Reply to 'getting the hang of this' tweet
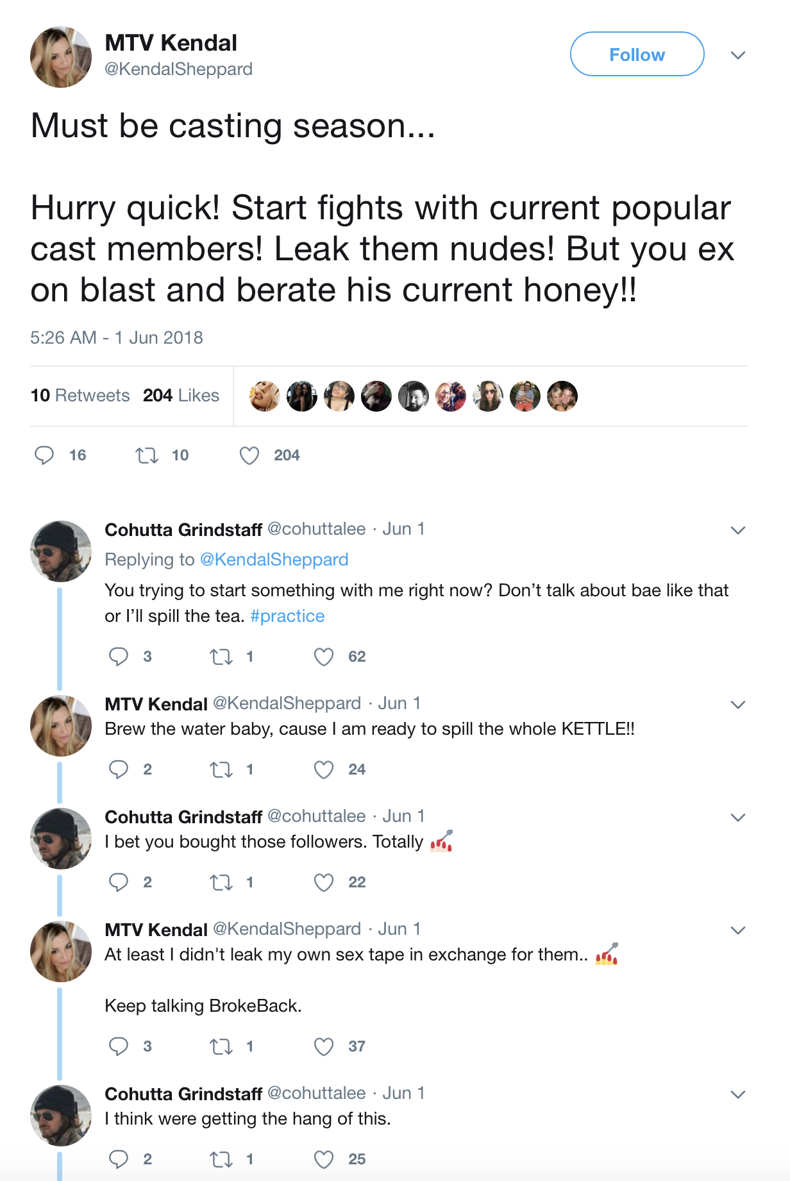790x1181 pixels. tap(119, 1159)
